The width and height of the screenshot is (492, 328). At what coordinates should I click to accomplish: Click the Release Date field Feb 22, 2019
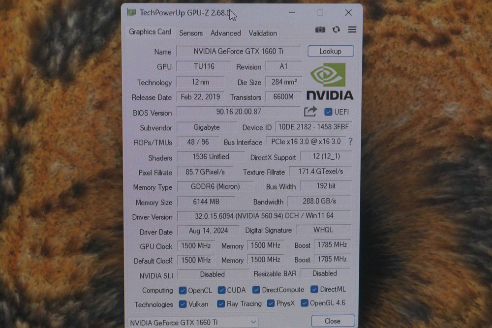(x=200, y=97)
